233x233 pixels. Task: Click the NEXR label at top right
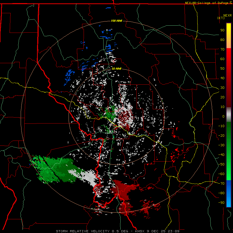click(x=228, y=16)
